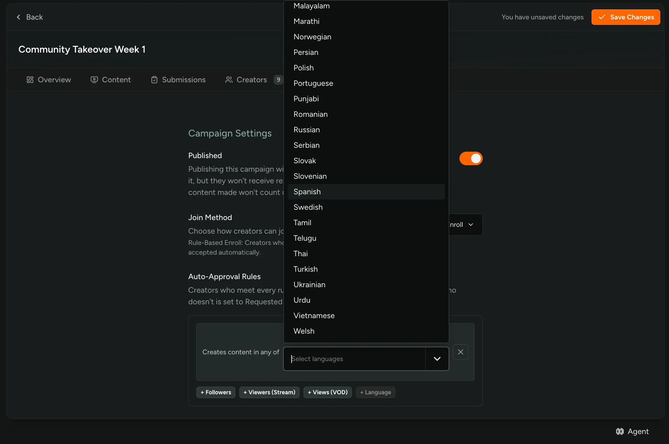Add a Views (VOD) rule
Image resolution: width=669 pixels, height=444 pixels.
click(328, 392)
